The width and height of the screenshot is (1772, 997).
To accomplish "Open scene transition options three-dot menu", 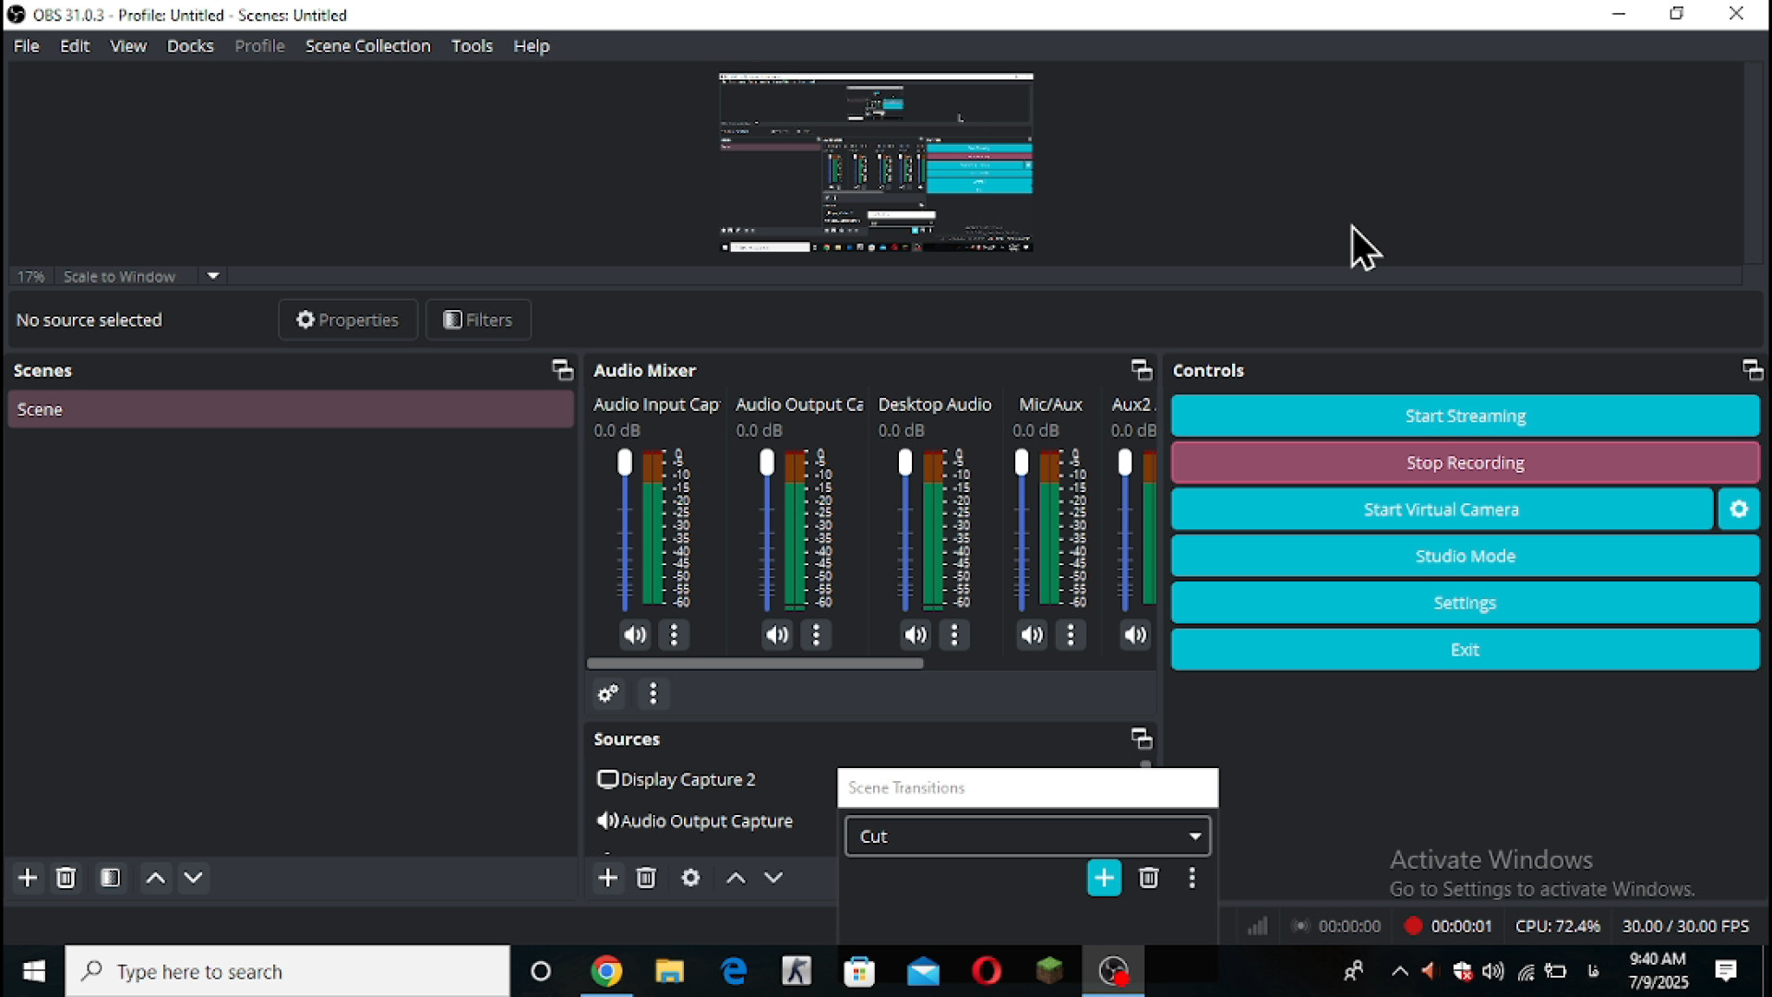I will [x=1192, y=878].
